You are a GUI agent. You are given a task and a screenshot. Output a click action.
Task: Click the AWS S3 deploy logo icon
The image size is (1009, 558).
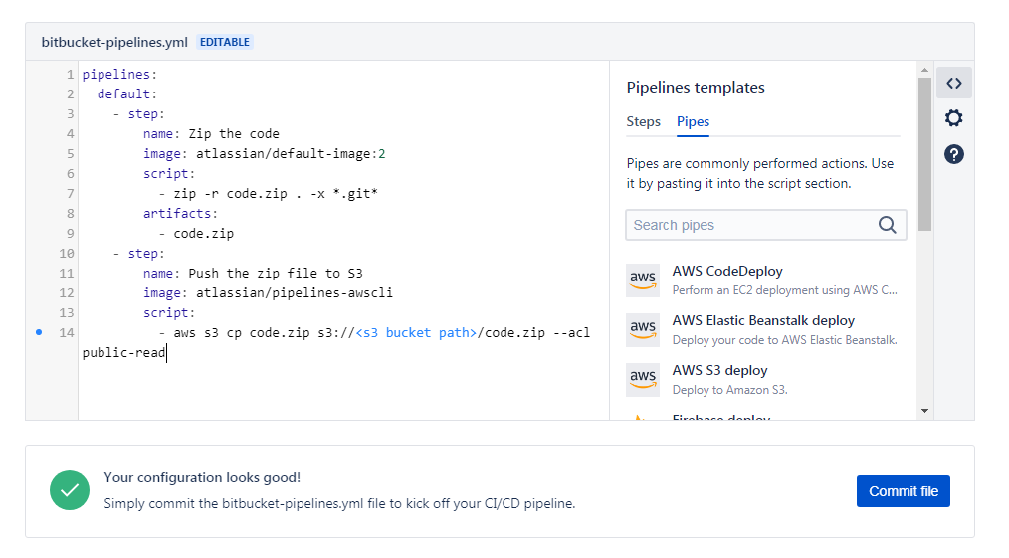point(642,379)
